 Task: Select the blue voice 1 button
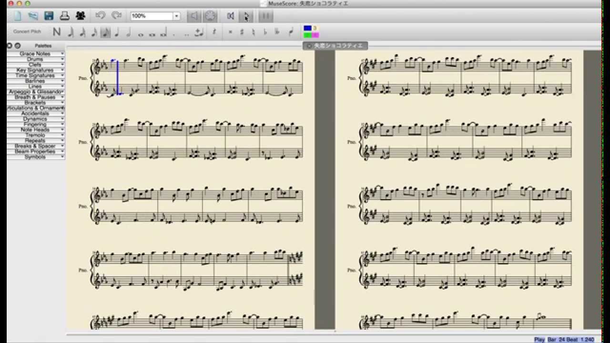pos(307,28)
